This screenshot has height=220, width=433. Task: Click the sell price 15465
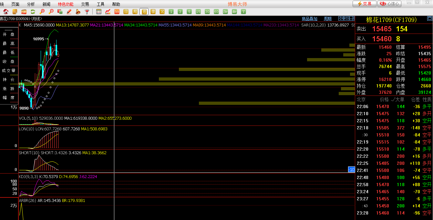click(382, 29)
